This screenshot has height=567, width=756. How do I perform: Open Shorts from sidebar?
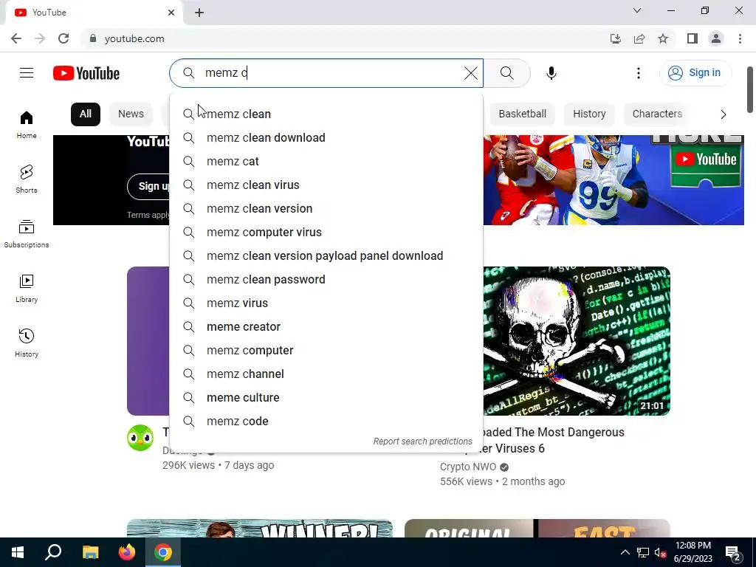point(27,179)
